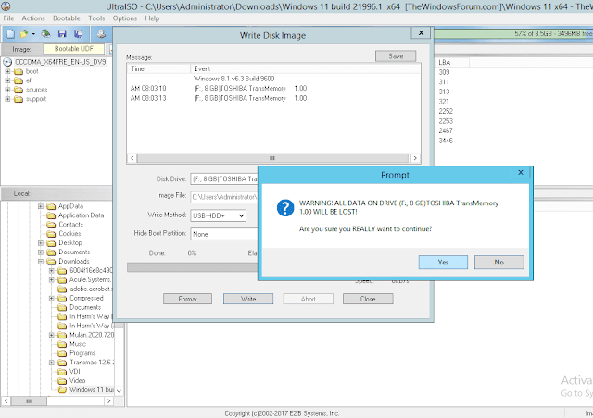The width and height of the screenshot is (593, 418).
Task: Click the VDI folder icon
Action: click(x=62, y=372)
